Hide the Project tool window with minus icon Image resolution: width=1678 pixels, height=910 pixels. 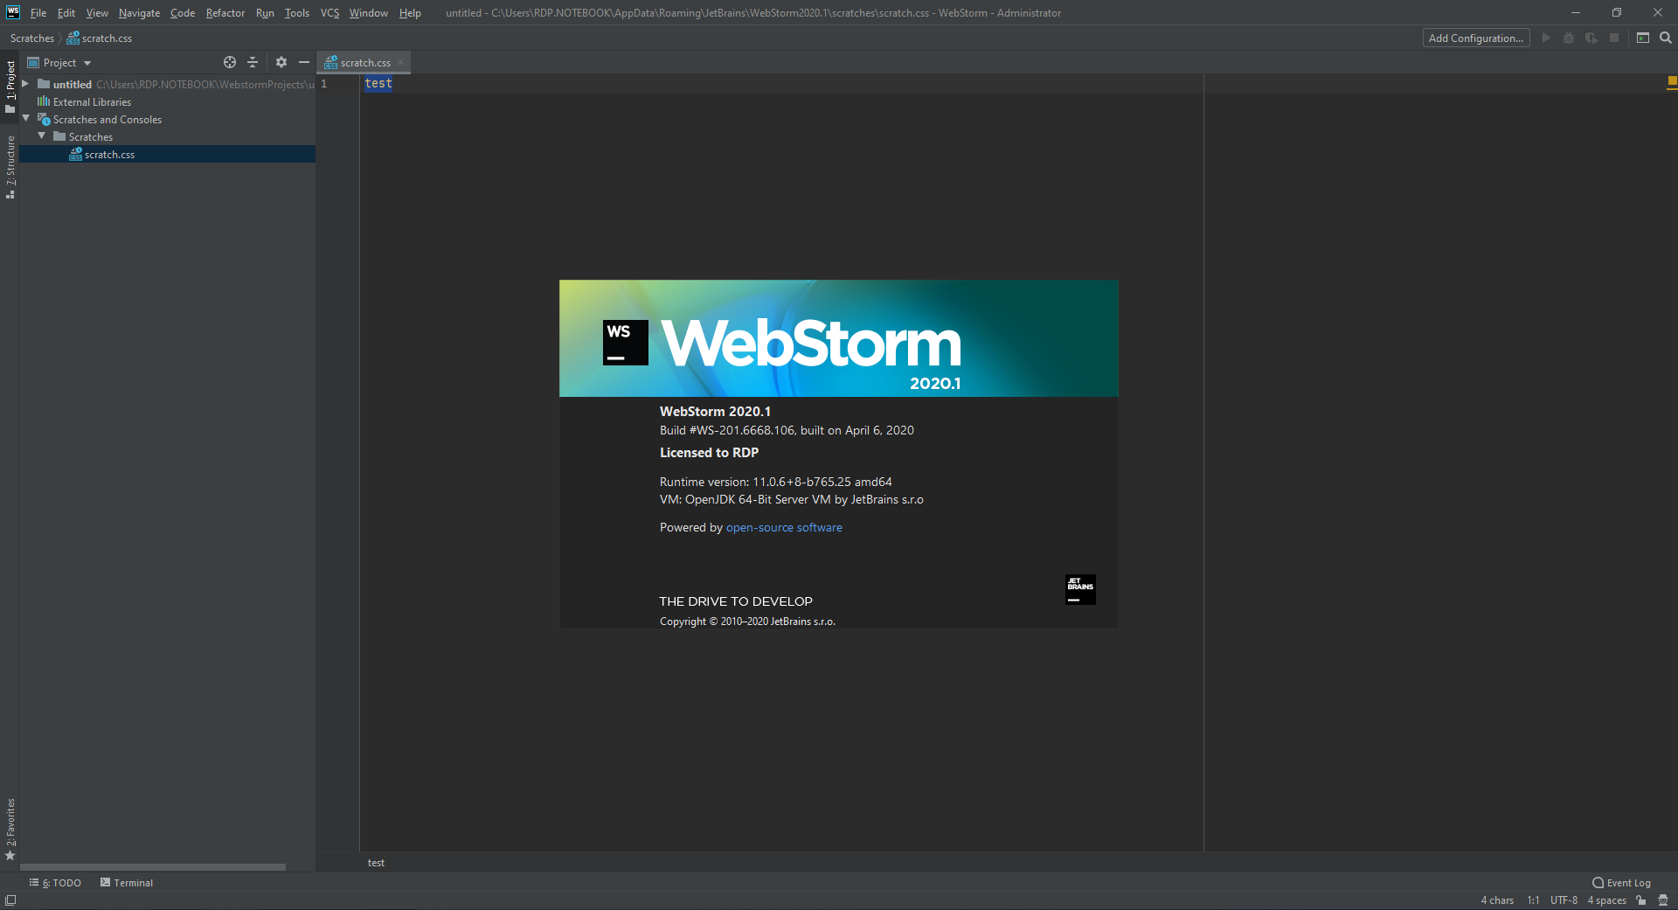point(303,62)
